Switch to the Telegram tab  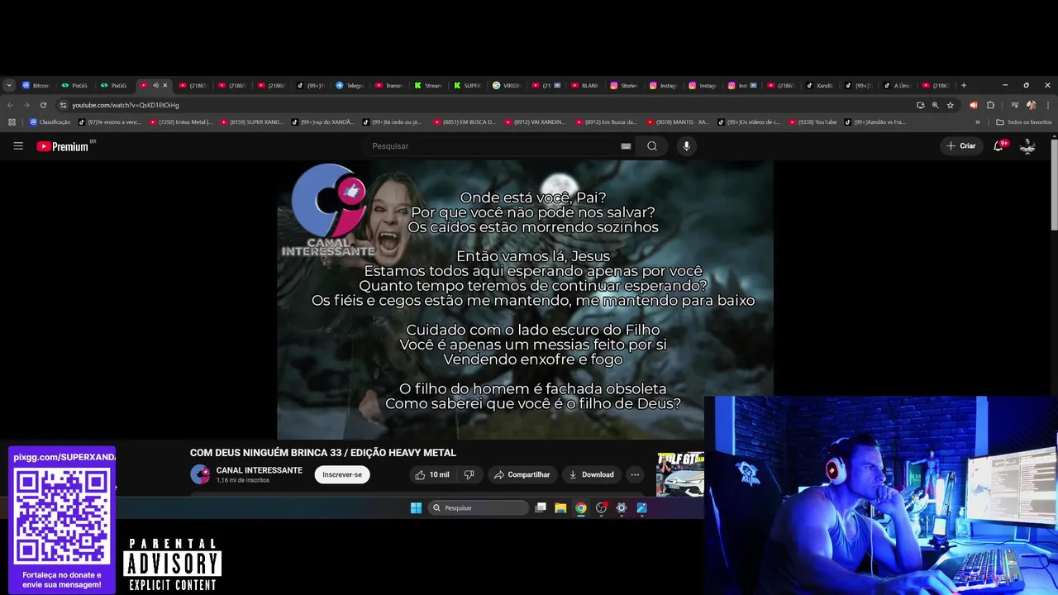350,85
